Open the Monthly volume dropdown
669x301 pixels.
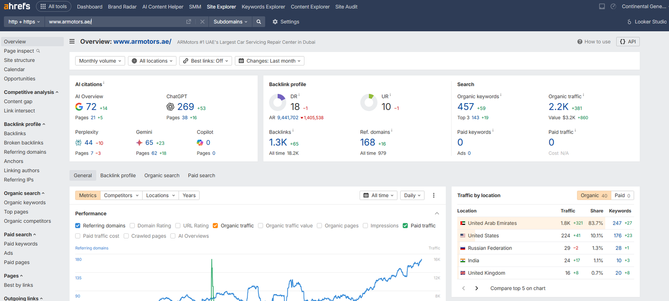(x=100, y=61)
